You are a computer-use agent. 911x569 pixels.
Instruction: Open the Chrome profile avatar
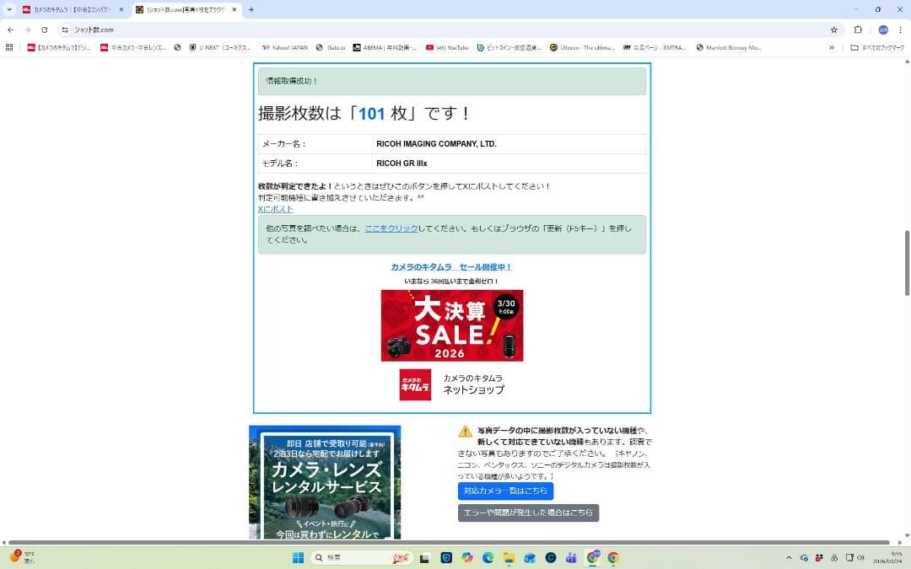(x=883, y=30)
